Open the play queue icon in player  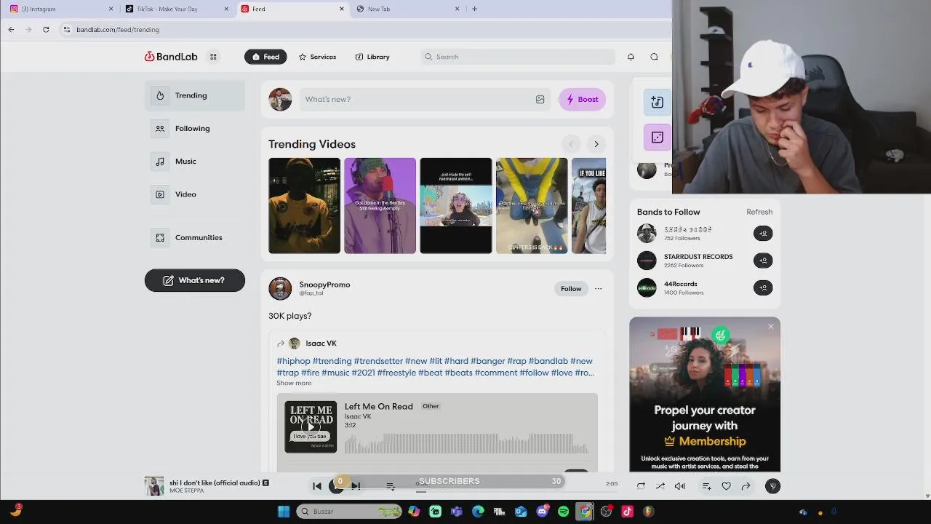click(x=391, y=486)
